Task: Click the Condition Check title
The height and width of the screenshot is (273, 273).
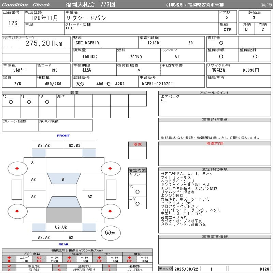Action: [26, 5]
